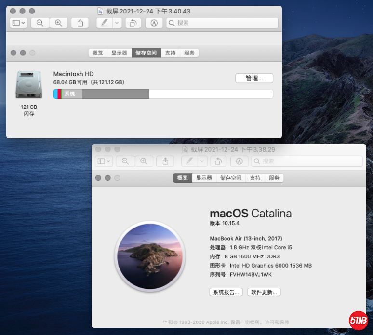Screen dimensions: 373x335
Task: Open sidebar view menu in 3.40.43 window
Action: point(19,23)
